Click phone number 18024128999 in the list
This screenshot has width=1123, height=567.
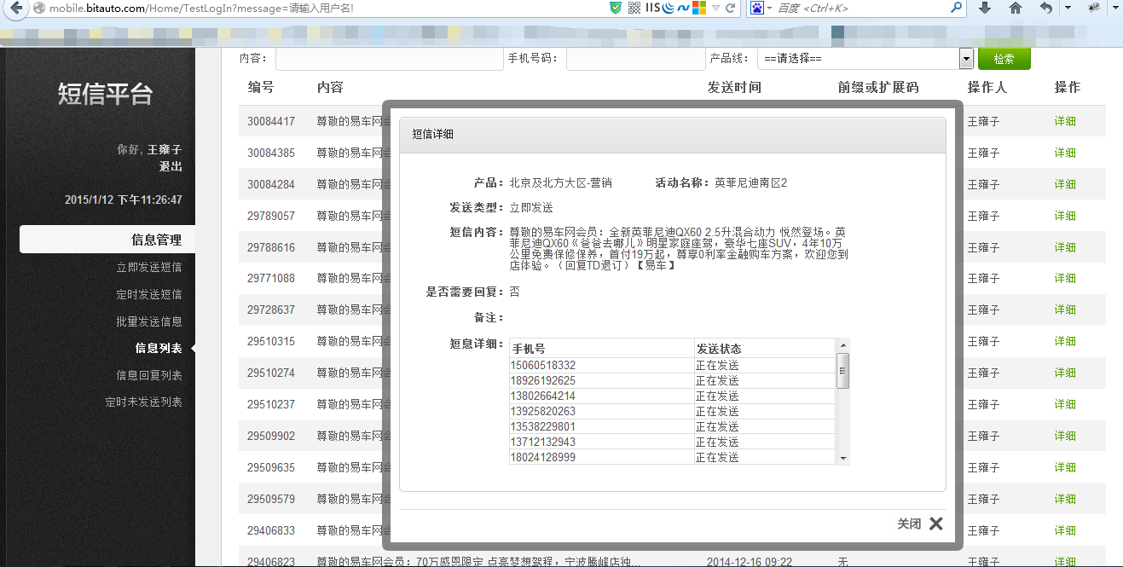pos(543,457)
